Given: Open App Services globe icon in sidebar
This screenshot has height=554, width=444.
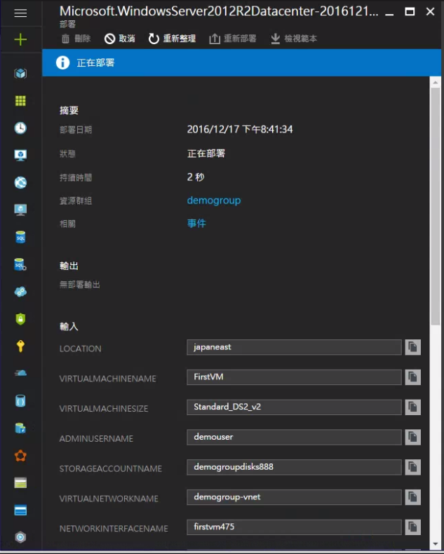Looking at the screenshot, I should point(20,182).
